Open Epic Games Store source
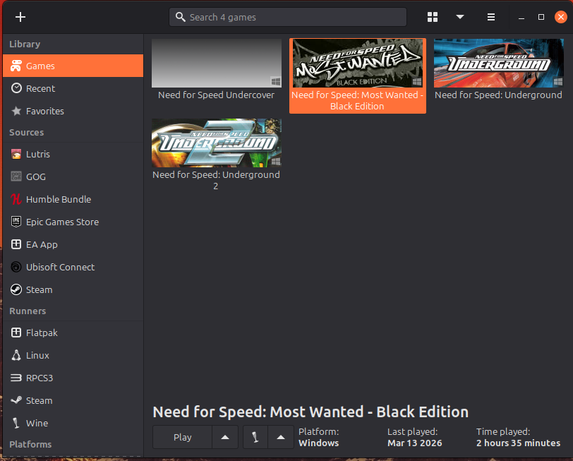The image size is (573, 461). pos(62,222)
